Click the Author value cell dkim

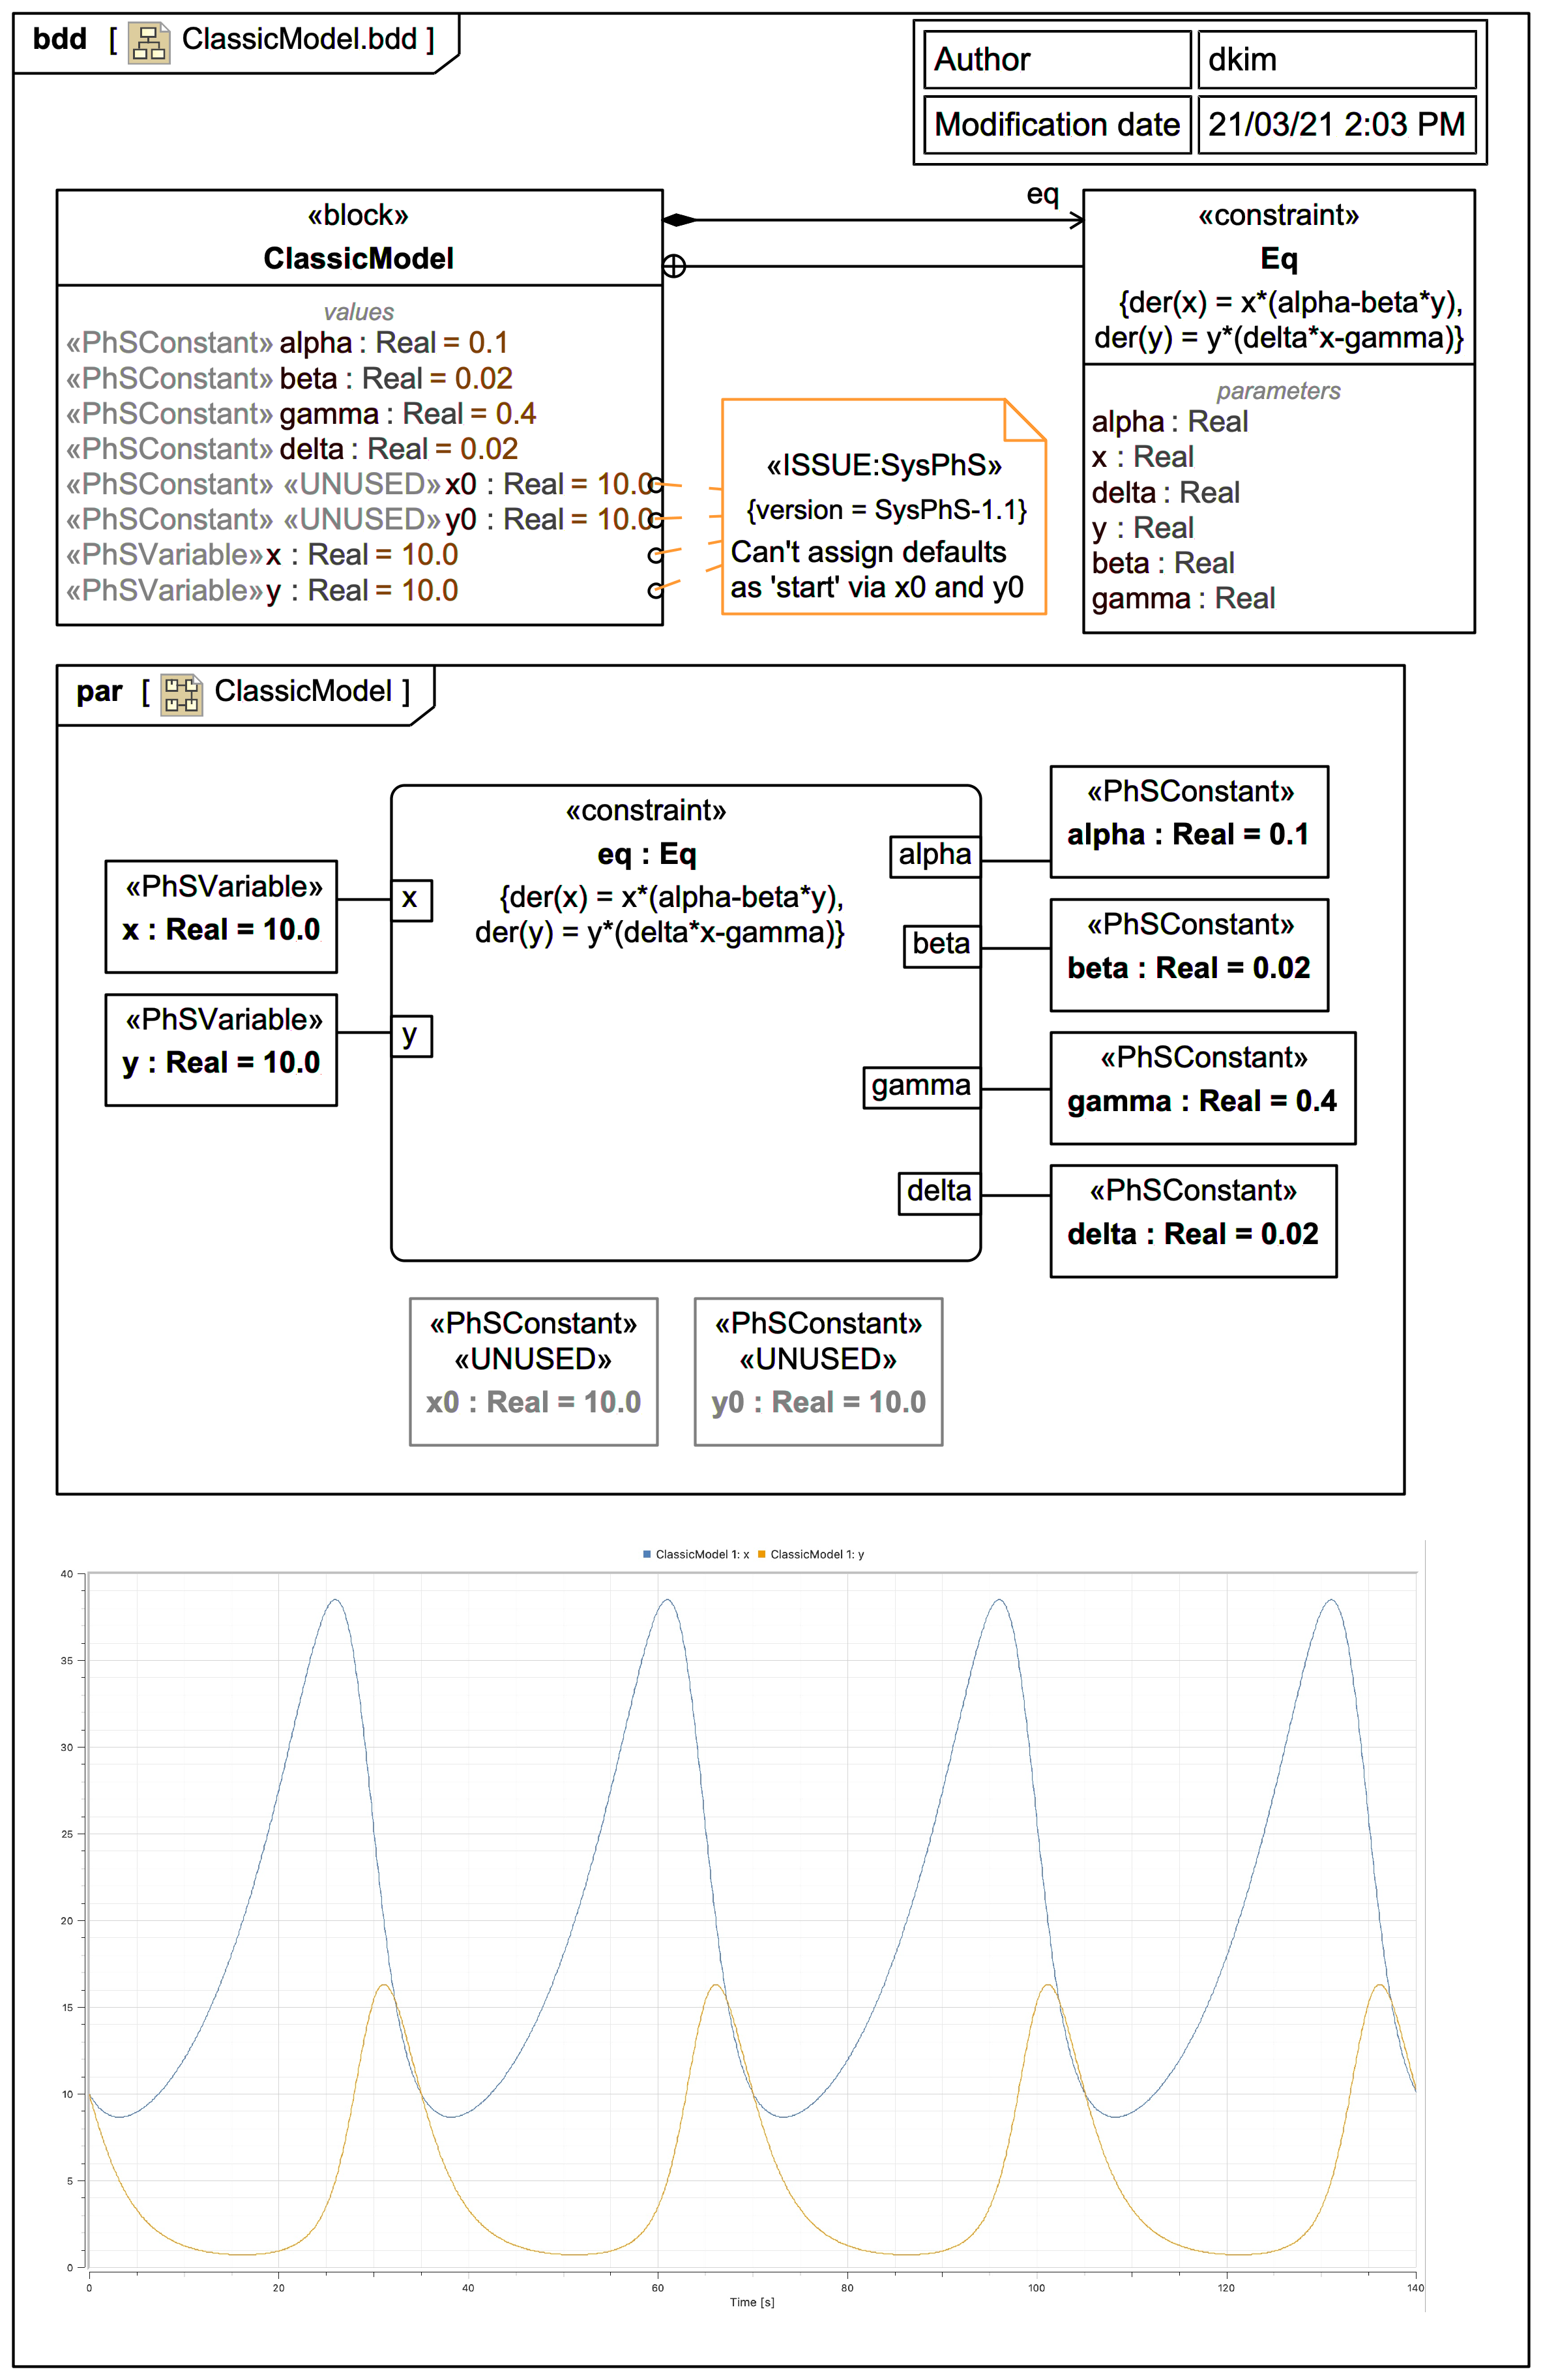point(1336,60)
